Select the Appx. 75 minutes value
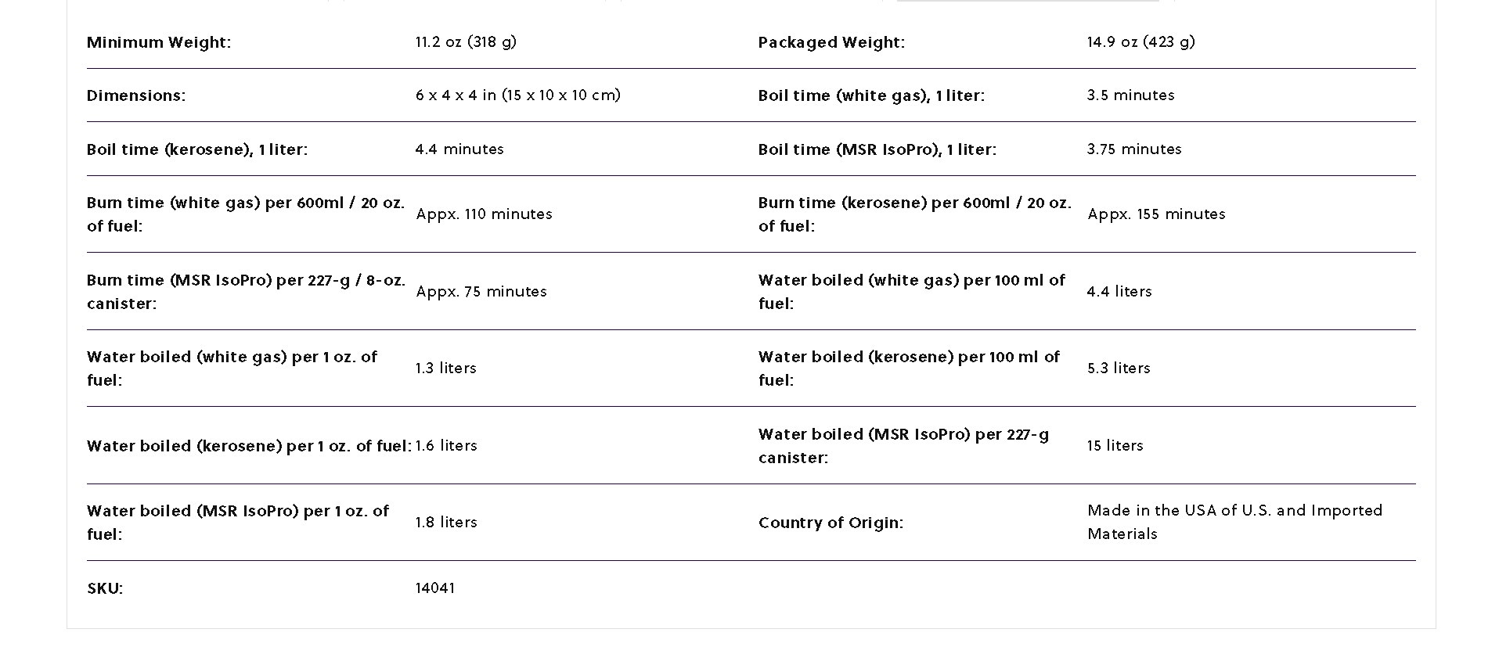 (x=481, y=291)
